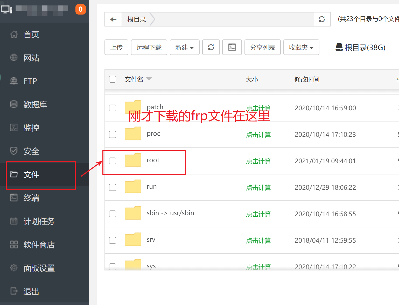This screenshot has height=305, width=399.
Task: Click the sort arrow next to 文件名
Action: [149, 79]
